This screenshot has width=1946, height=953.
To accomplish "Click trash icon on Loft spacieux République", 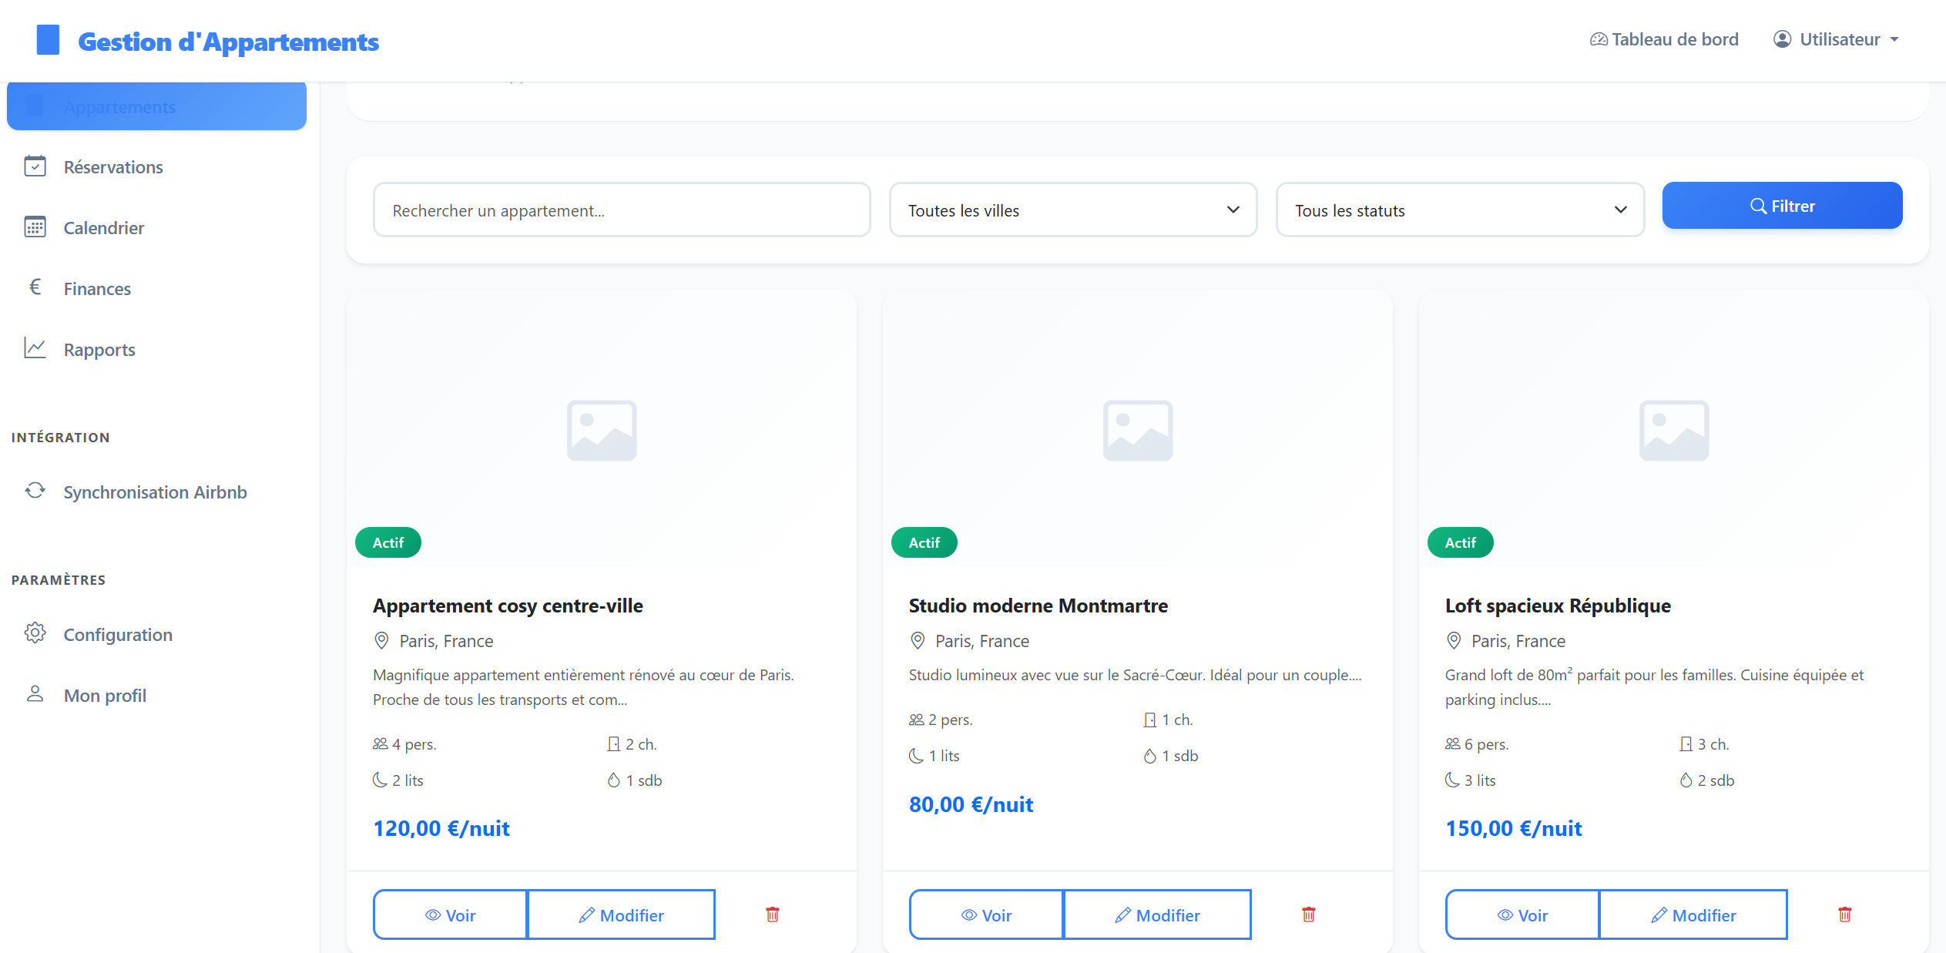I will click(1844, 914).
